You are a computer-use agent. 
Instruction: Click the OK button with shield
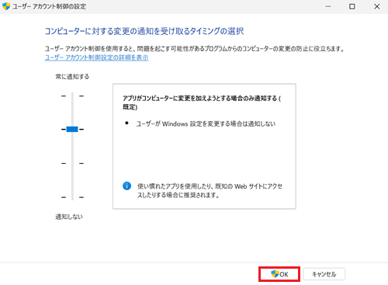(279, 274)
